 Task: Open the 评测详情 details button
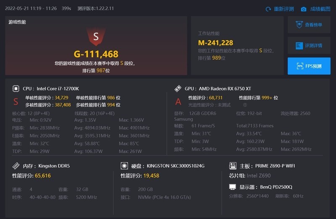point(309,45)
